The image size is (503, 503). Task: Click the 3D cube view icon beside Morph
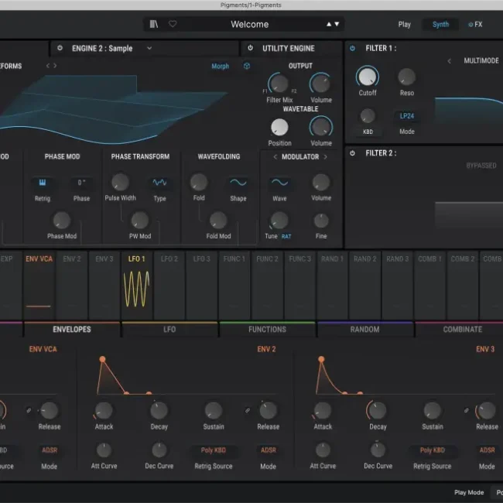(246, 67)
